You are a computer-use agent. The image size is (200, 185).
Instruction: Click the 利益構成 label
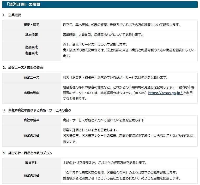(x=31, y=53)
